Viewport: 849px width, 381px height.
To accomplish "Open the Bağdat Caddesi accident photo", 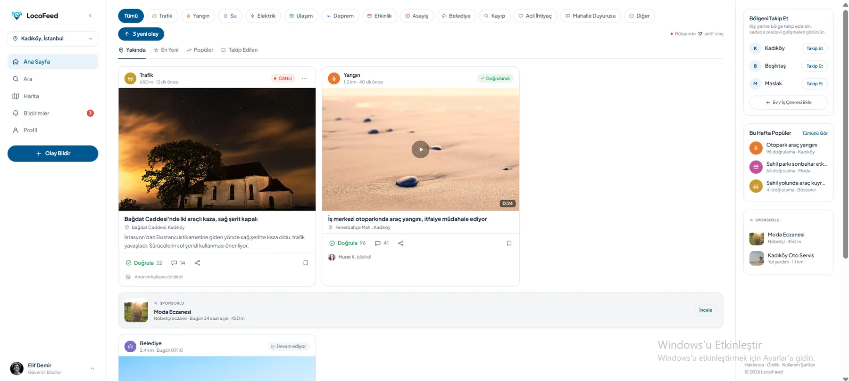I will [217, 149].
